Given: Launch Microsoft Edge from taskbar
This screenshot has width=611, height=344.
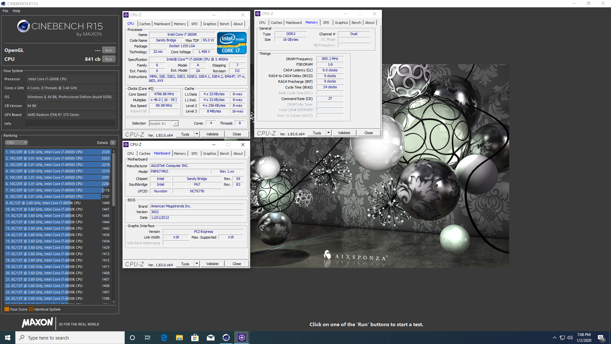Looking at the screenshot, I should tap(164, 338).
